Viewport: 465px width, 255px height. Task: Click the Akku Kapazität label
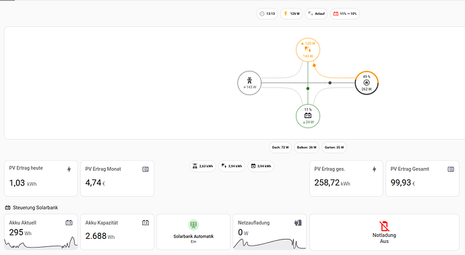[x=101, y=223]
